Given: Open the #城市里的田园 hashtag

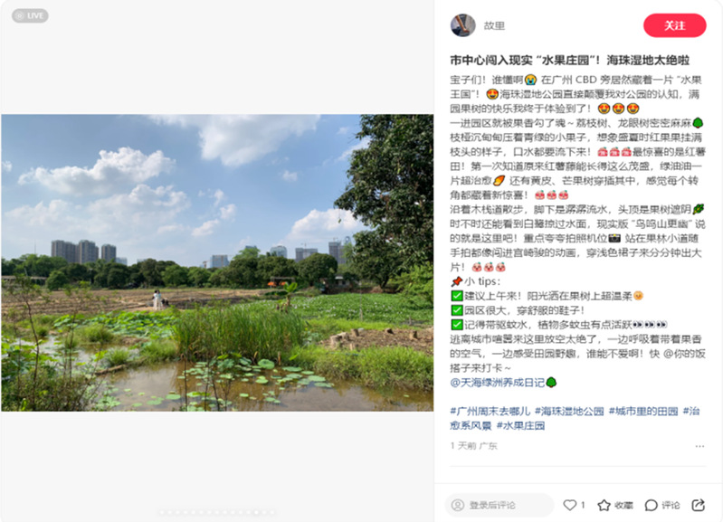Looking at the screenshot, I should pos(643,411).
